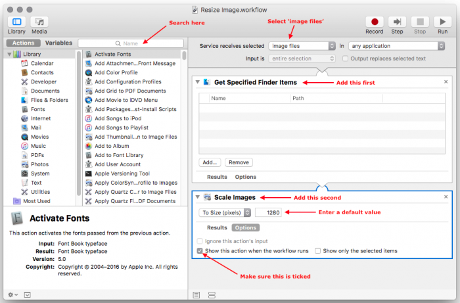This screenshot has width=460, height=303.
Task: Select Options tab of Scale Images
Action: [245, 227]
